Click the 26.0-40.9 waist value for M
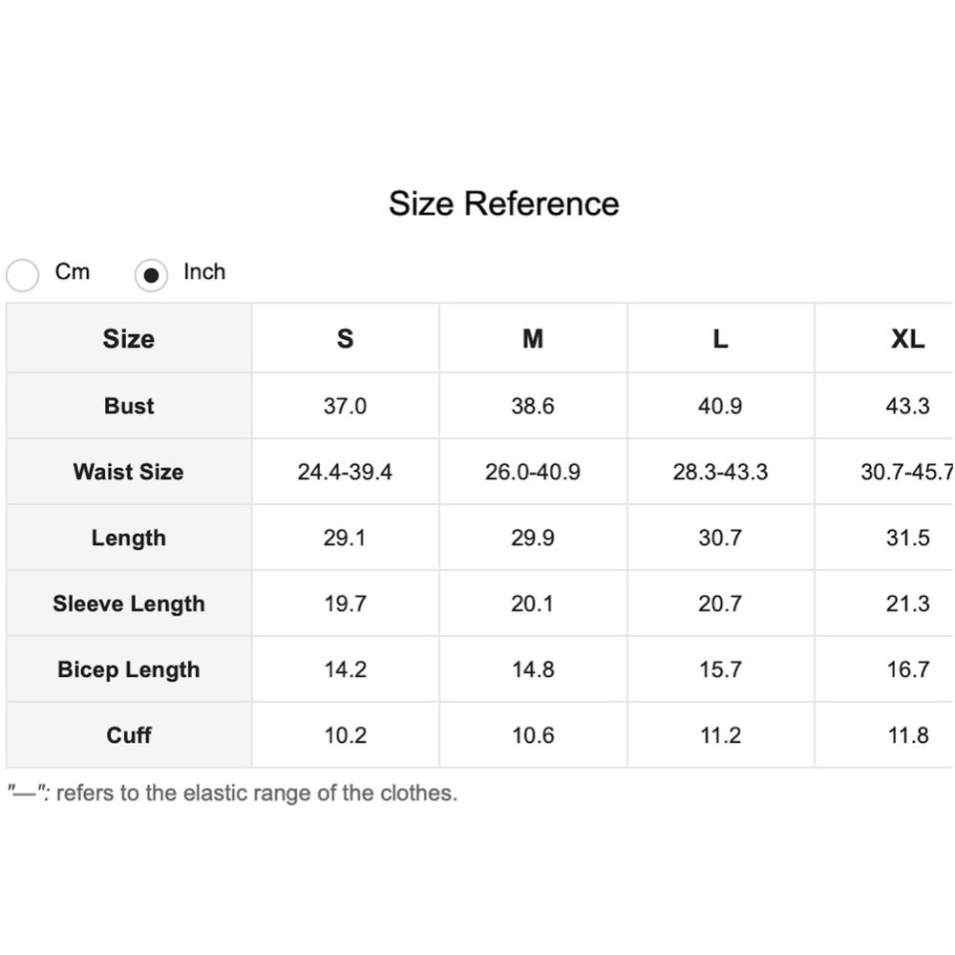The width and height of the screenshot is (955, 955). (x=533, y=472)
